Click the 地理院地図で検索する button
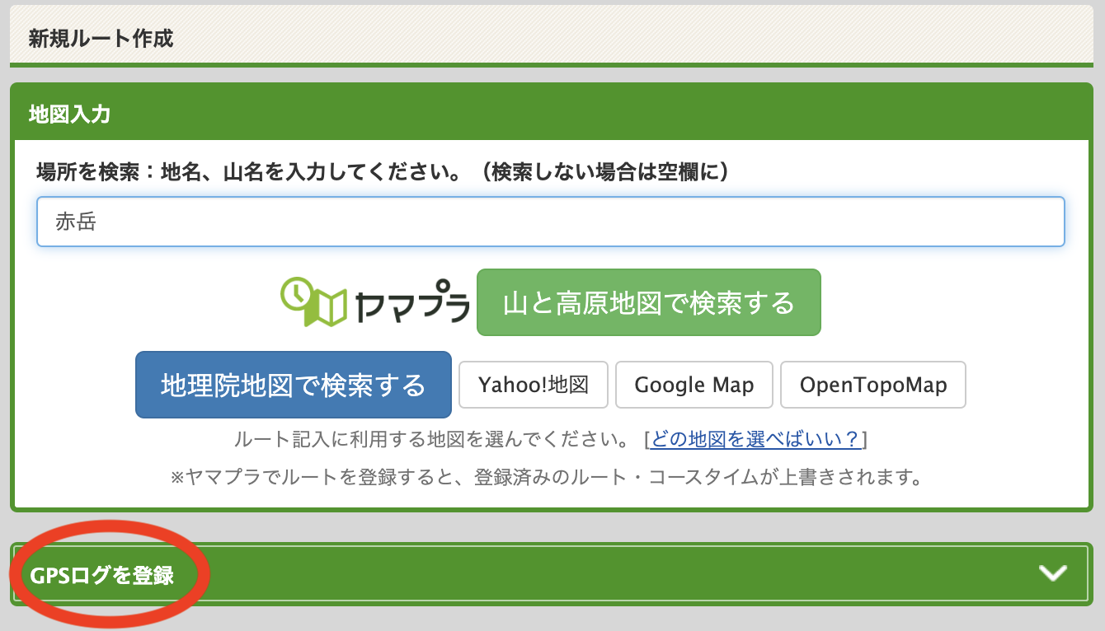Screen dimensions: 1105x631 tap(294, 385)
